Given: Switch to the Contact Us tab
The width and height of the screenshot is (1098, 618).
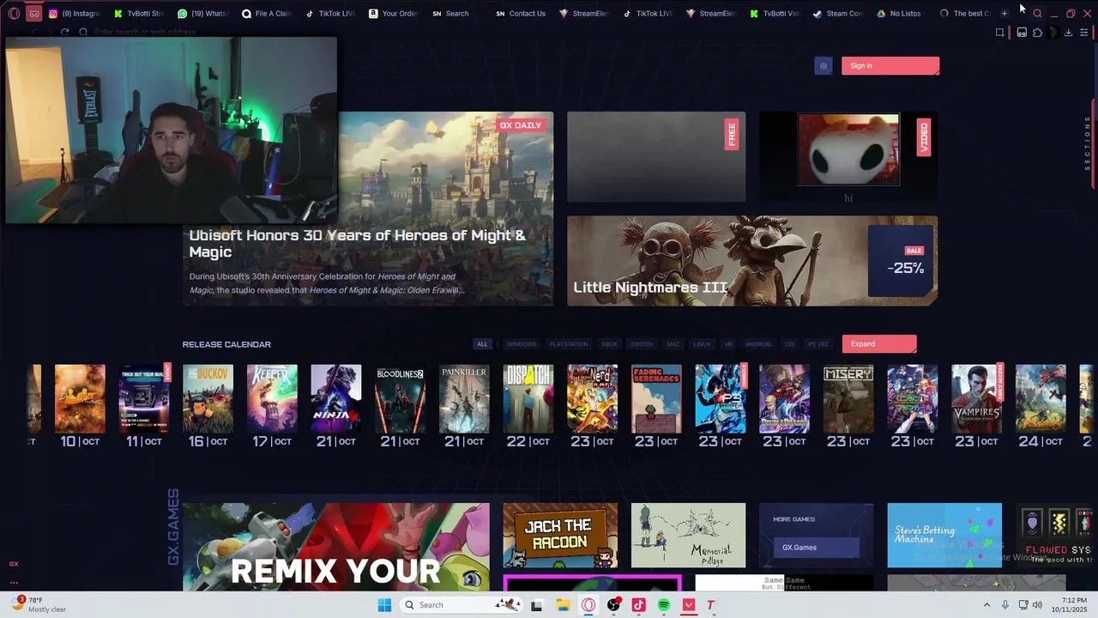Looking at the screenshot, I should (x=521, y=14).
